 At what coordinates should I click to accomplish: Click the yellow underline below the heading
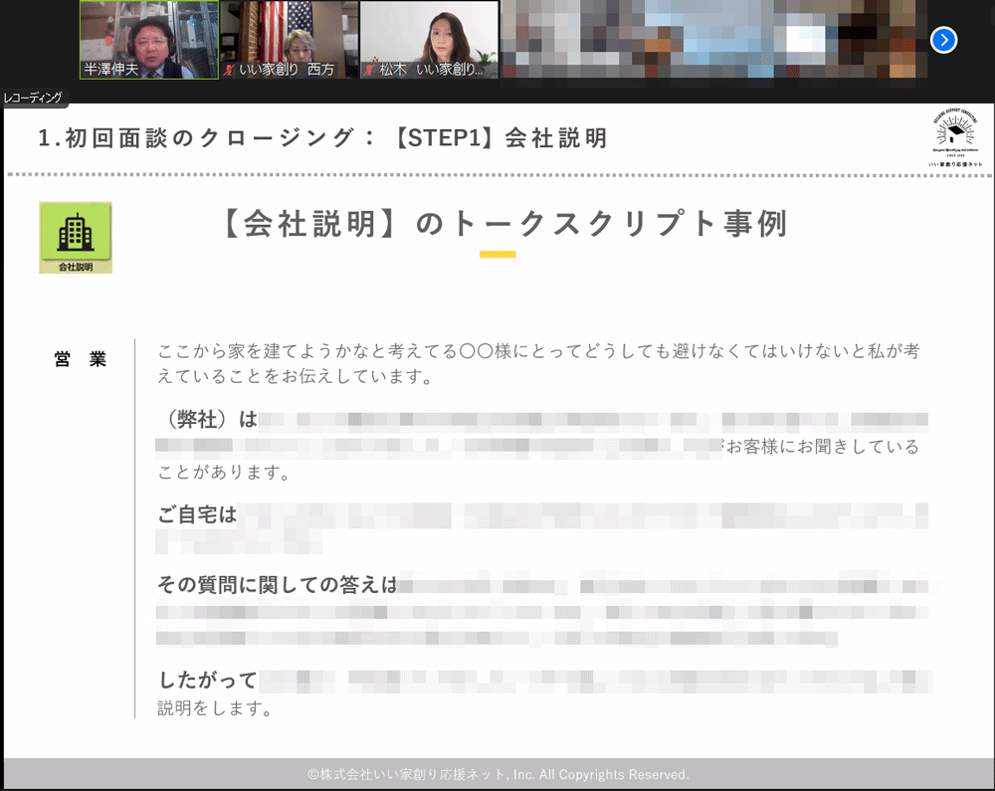point(497,255)
